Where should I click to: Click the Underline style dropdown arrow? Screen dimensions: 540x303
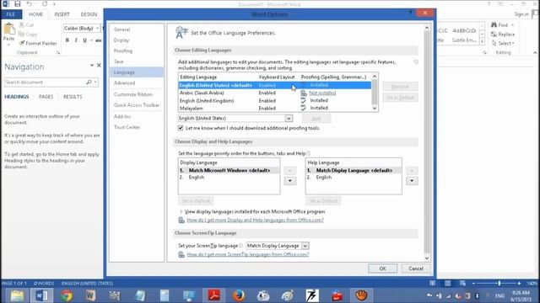tap(91, 40)
